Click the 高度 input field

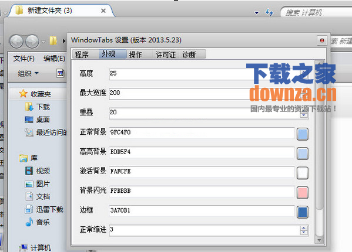point(209,74)
